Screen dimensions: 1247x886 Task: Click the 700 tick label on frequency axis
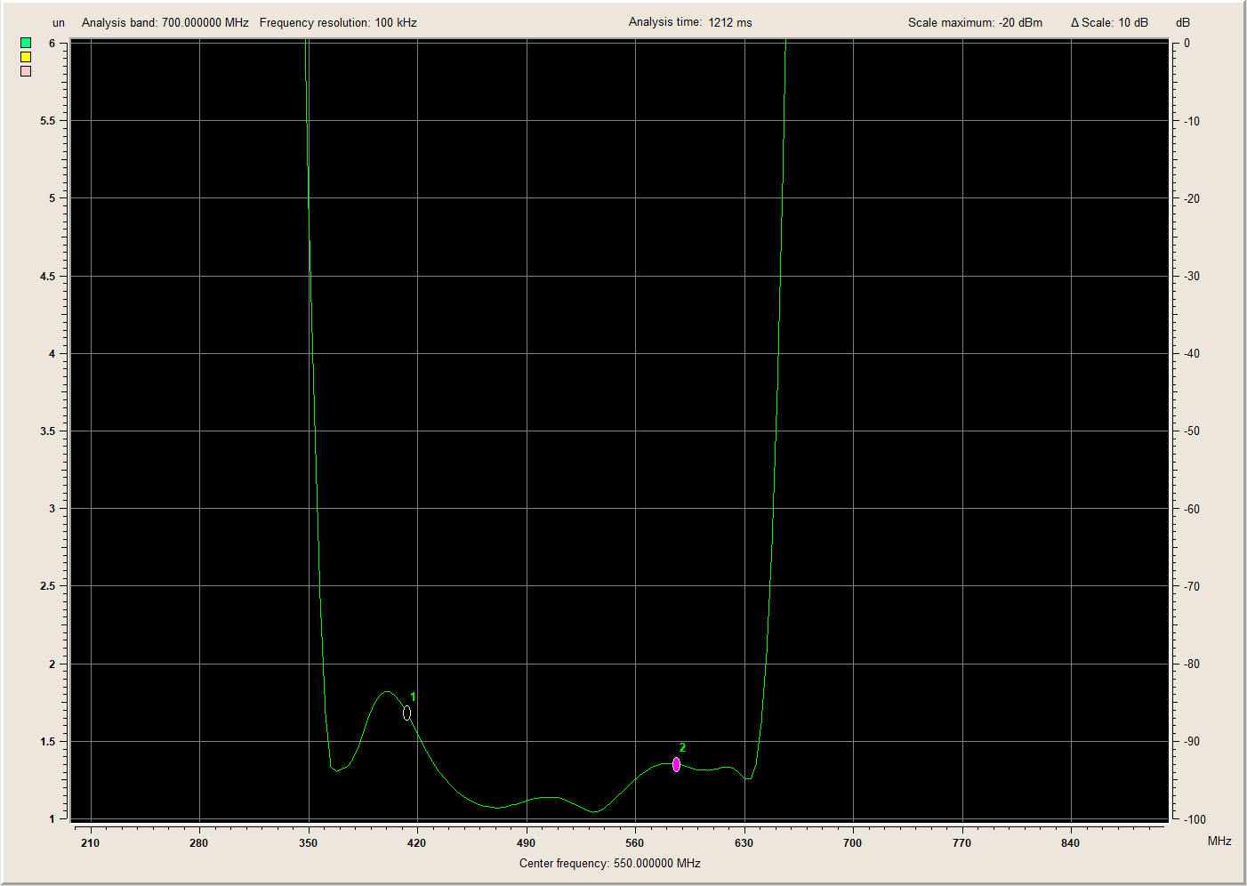852,842
